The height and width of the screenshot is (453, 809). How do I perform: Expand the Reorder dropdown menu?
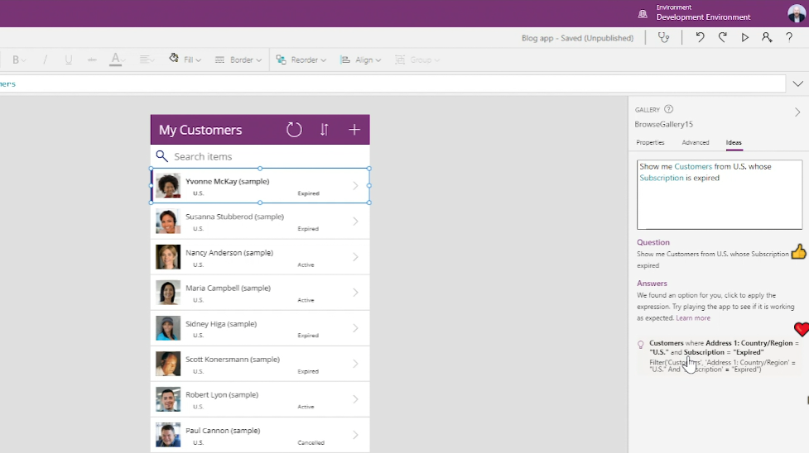[301, 60]
